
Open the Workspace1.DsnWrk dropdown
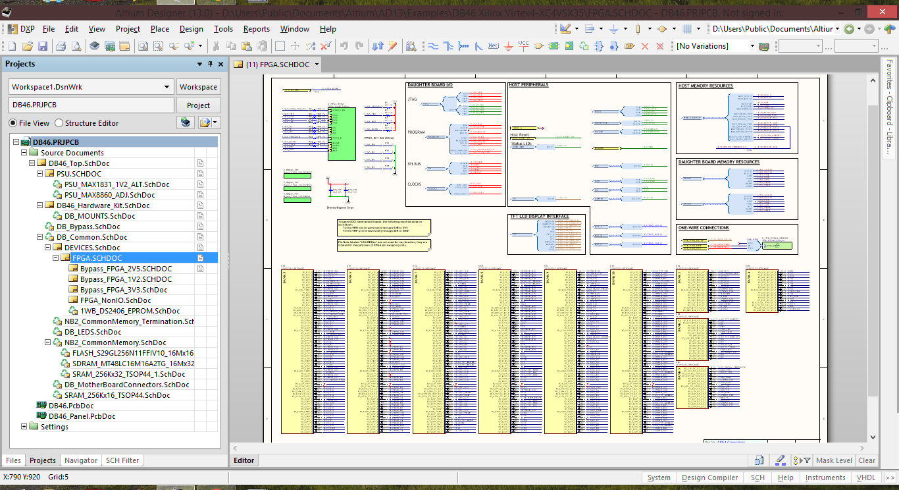(167, 87)
